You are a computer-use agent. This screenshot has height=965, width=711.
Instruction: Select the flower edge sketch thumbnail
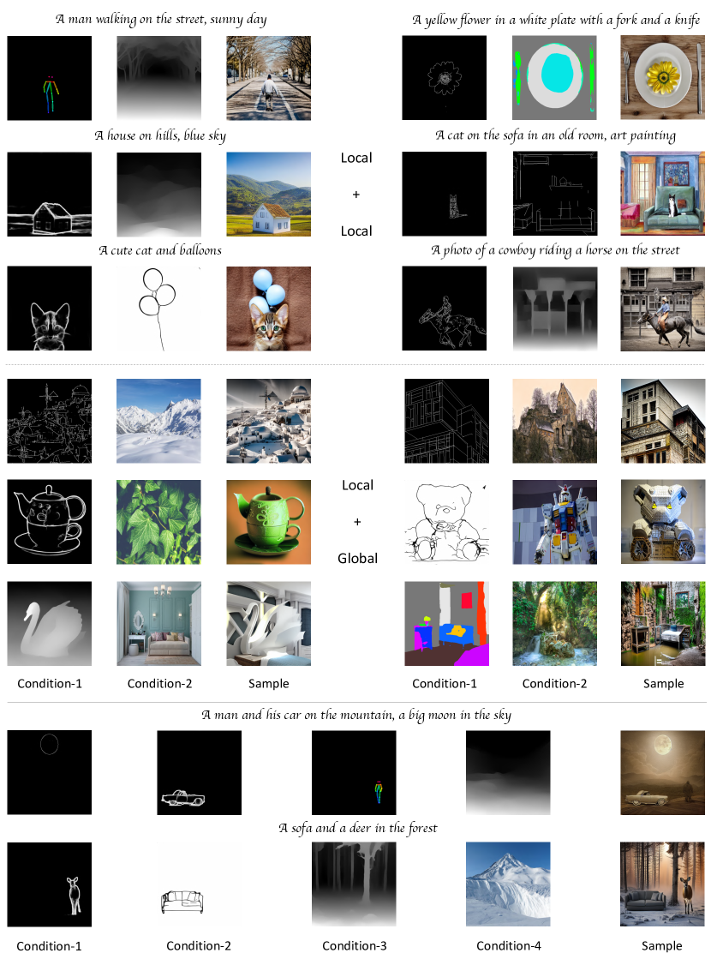[x=444, y=77]
